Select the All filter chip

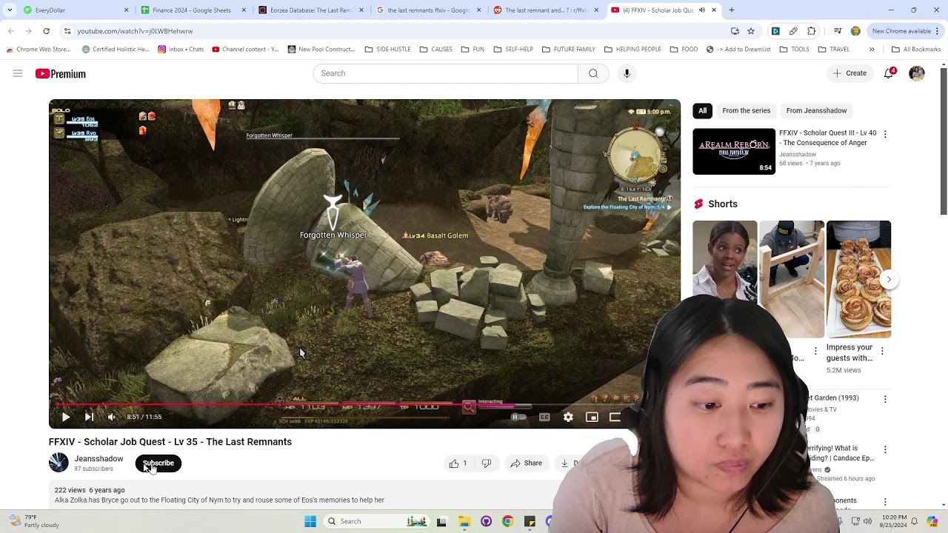[702, 110]
